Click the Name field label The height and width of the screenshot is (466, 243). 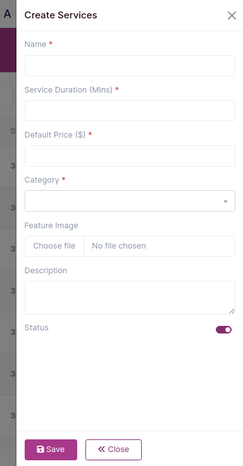(x=35, y=44)
